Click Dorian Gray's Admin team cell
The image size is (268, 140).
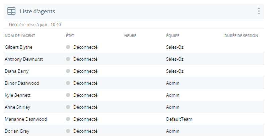point(173,131)
